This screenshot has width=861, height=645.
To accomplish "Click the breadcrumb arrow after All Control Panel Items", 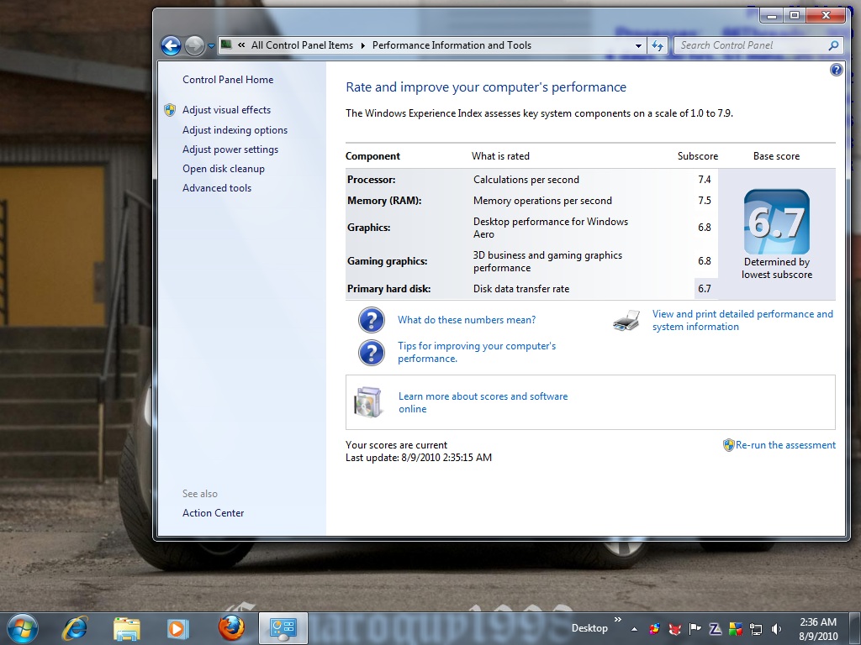I will [x=363, y=45].
